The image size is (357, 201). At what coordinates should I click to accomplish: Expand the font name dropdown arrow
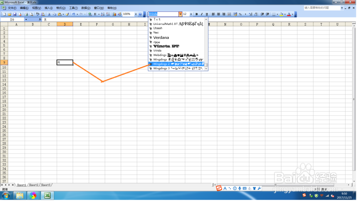(180, 14)
